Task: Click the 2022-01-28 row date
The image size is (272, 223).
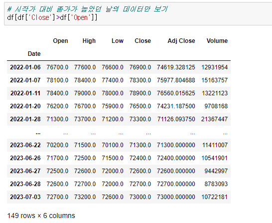Action: [x=25, y=119]
